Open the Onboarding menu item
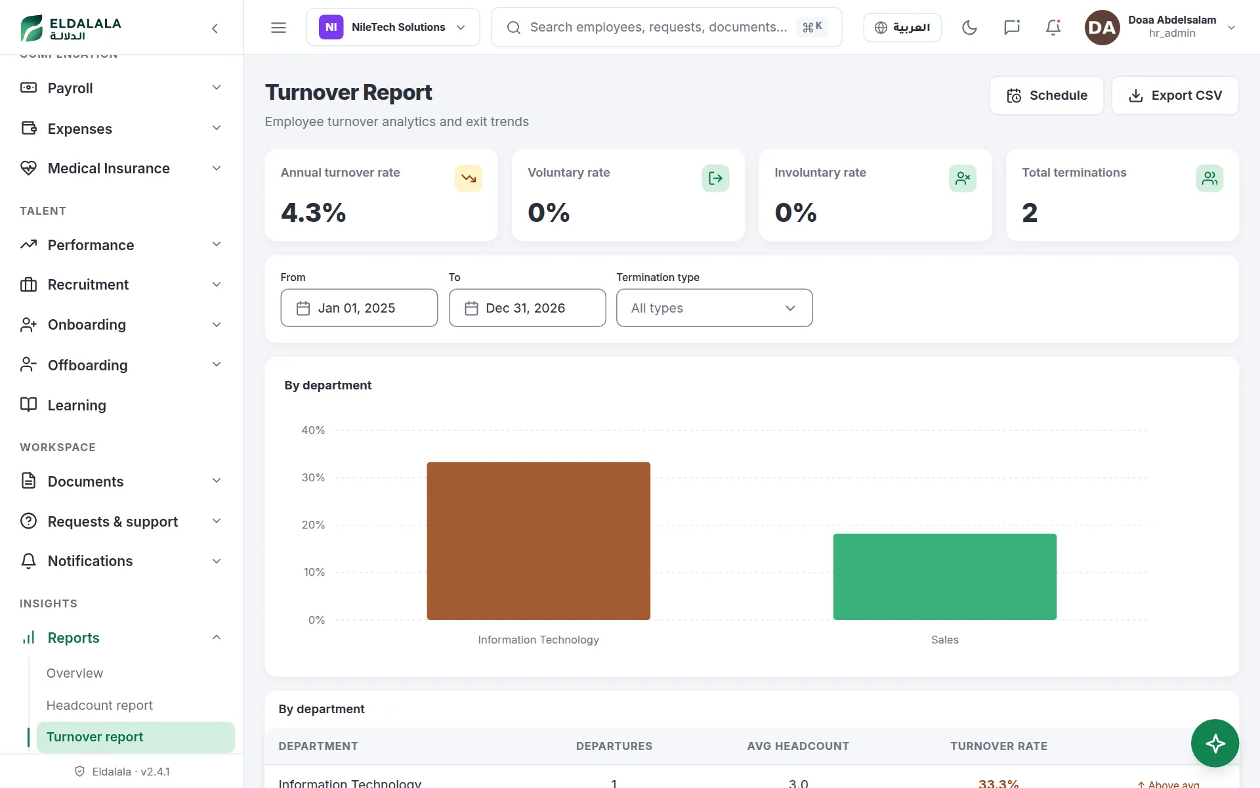The image size is (1260, 788). [x=121, y=324]
